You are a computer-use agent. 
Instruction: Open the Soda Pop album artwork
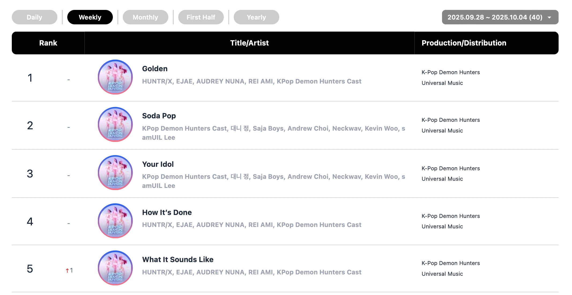[115, 124]
